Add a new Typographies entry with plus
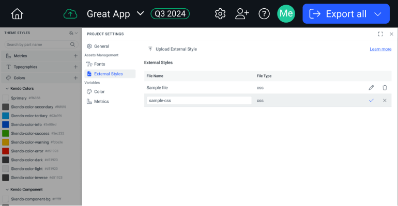 tap(75, 67)
